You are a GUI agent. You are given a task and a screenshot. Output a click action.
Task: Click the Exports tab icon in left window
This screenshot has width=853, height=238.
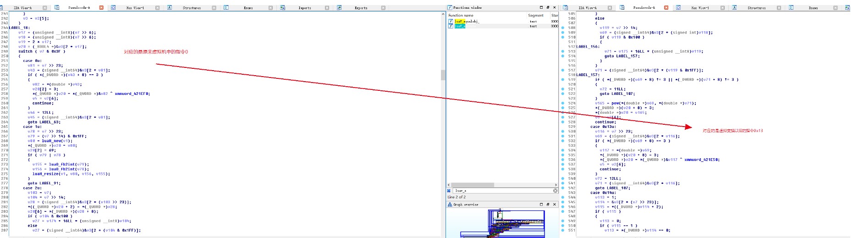[x=339, y=8]
